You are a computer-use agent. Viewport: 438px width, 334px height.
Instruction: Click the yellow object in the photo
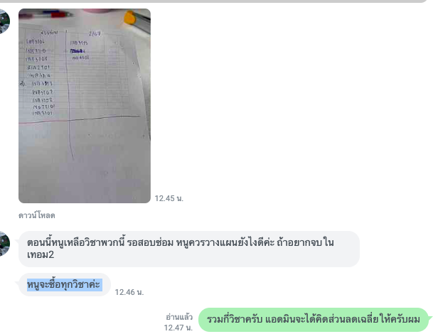(x=130, y=17)
